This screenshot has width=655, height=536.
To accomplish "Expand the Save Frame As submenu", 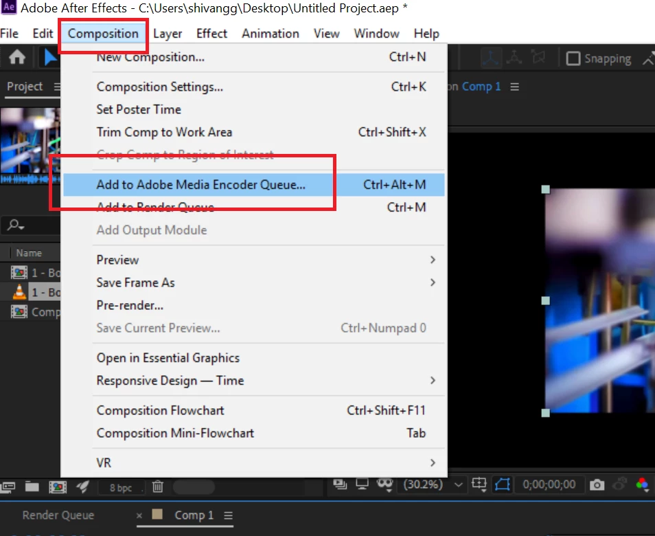I will [433, 282].
